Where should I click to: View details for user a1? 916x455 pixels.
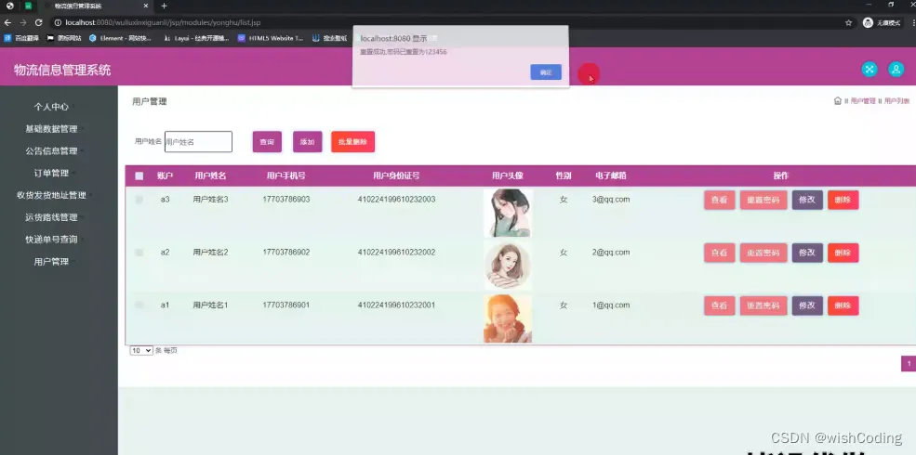(x=719, y=305)
